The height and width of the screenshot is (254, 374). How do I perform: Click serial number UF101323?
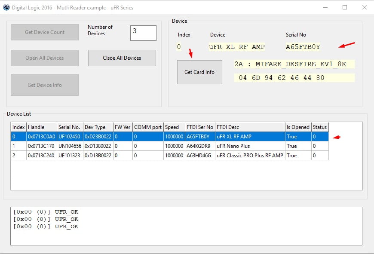tap(69, 156)
